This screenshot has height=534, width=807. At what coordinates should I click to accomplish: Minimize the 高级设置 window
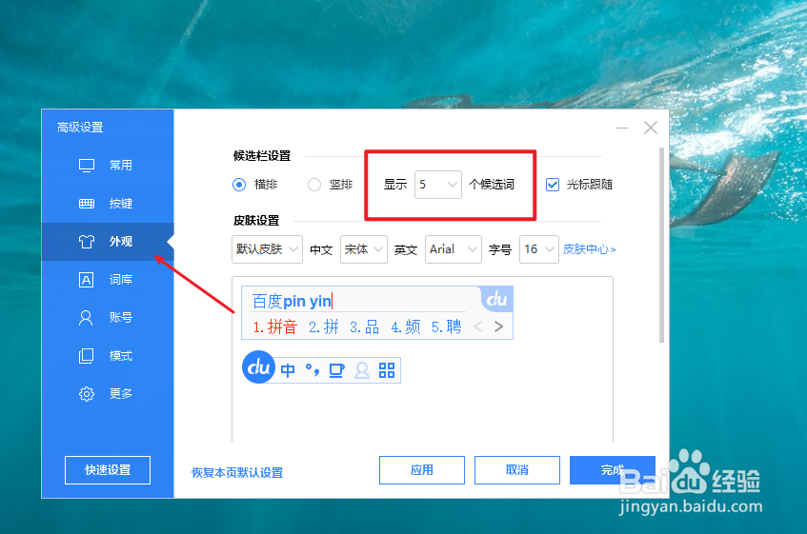coord(622,128)
